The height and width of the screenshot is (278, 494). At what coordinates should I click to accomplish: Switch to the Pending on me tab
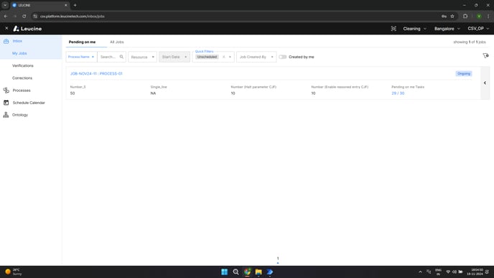pos(83,42)
